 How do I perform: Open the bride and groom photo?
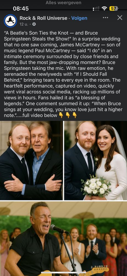[x=96, y=160]
